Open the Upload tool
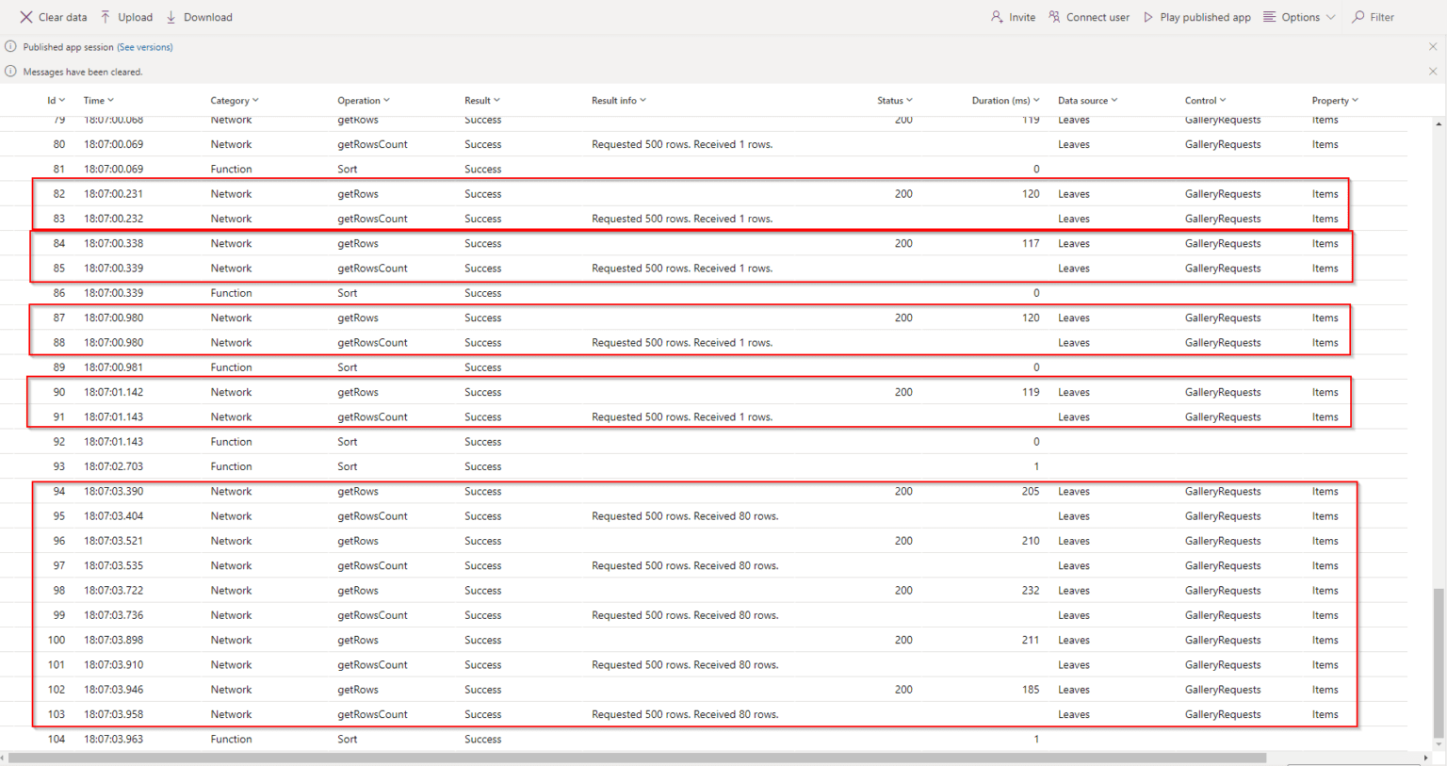1447x766 pixels. coord(125,16)
